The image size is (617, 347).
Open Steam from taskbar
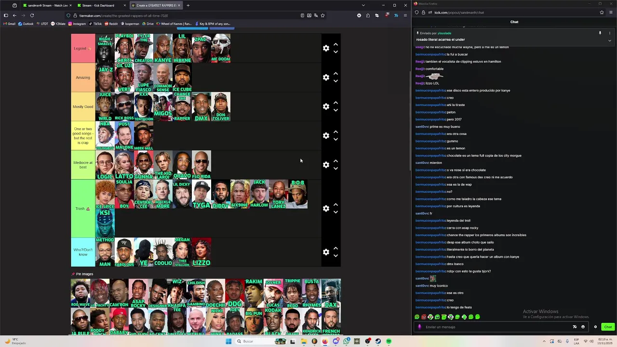(378, 341)
